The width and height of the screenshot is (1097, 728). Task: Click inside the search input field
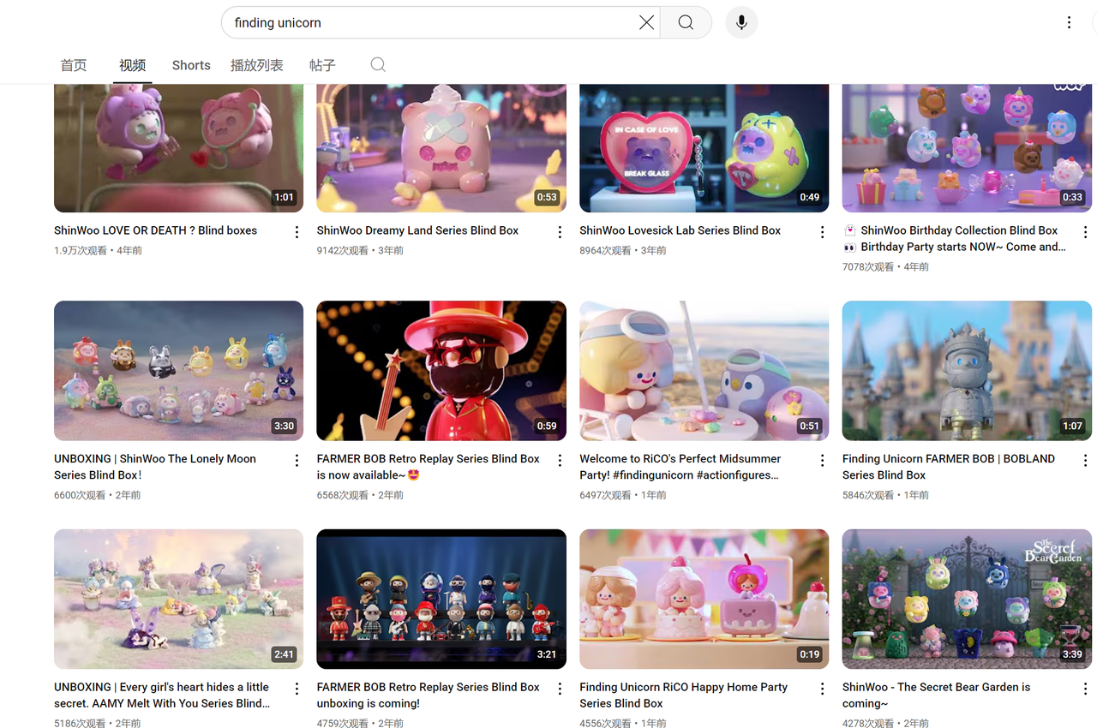pyautogui.click(x=386, y=22)
